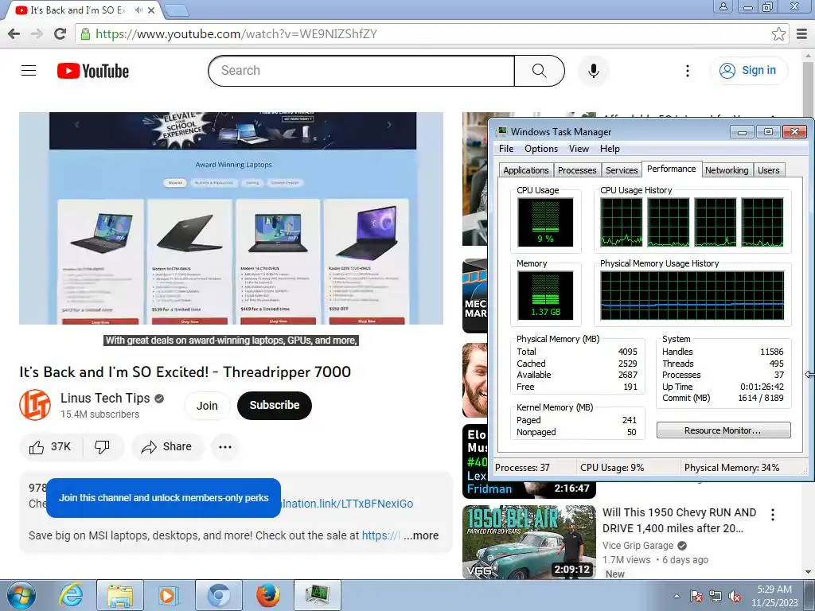Click the browser address bar URL
815x611 pixels.
[x=236, y=34]
